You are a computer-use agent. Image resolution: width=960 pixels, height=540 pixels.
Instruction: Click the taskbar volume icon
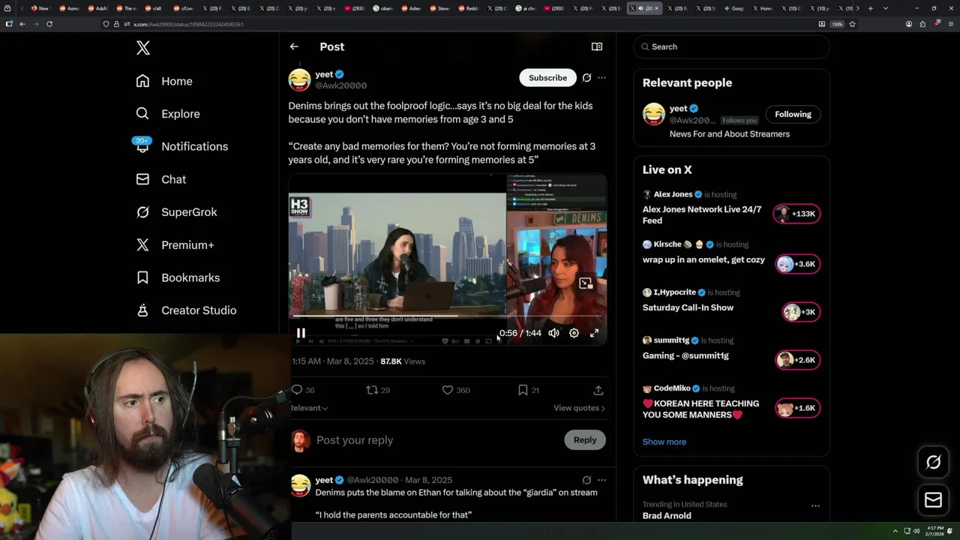click(x=916, y=531)
